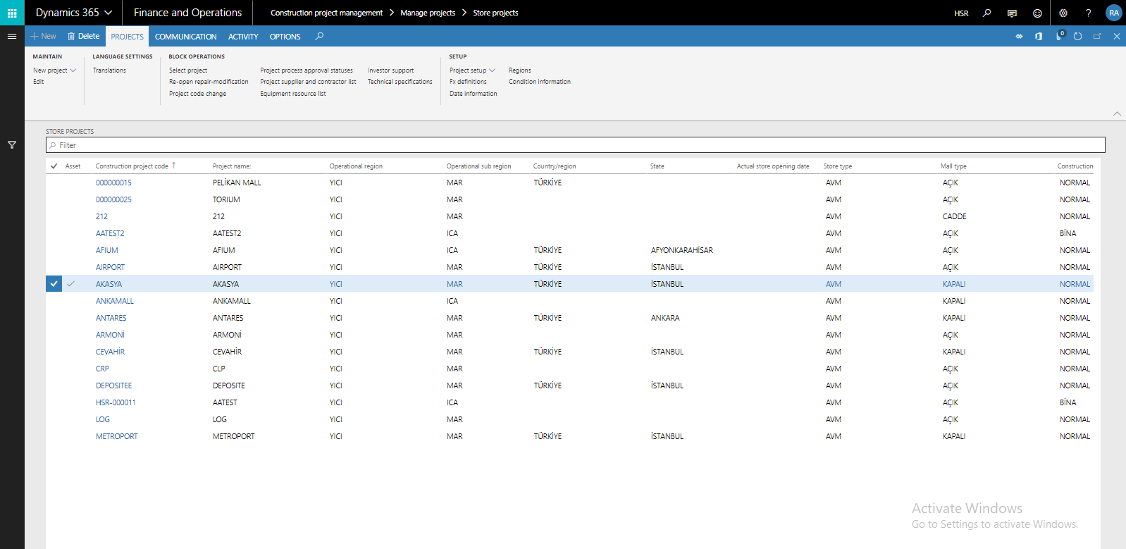Deselect the AKASYA row checkbox
The width and height of the screenshot is (1126, 549).
54,283
